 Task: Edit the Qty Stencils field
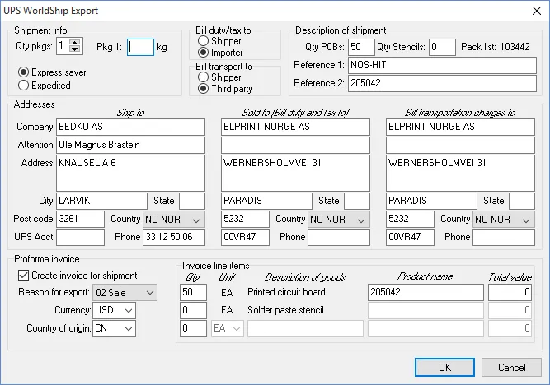[442, 47]
